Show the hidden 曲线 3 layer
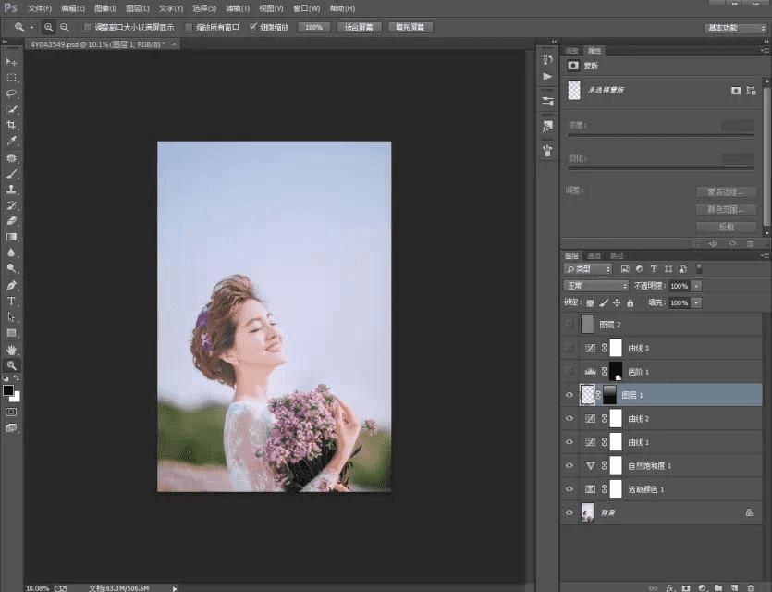Image resolution: width=772 pixels, height=592 pixels. click(568, 348)
